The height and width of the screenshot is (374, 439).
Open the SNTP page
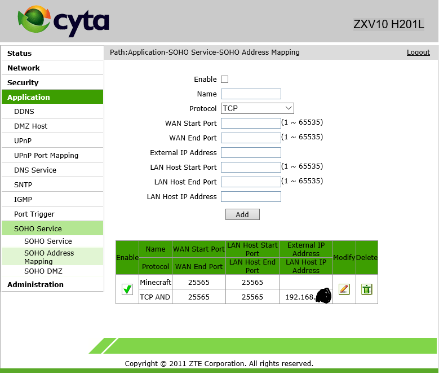tap(52, 184)
